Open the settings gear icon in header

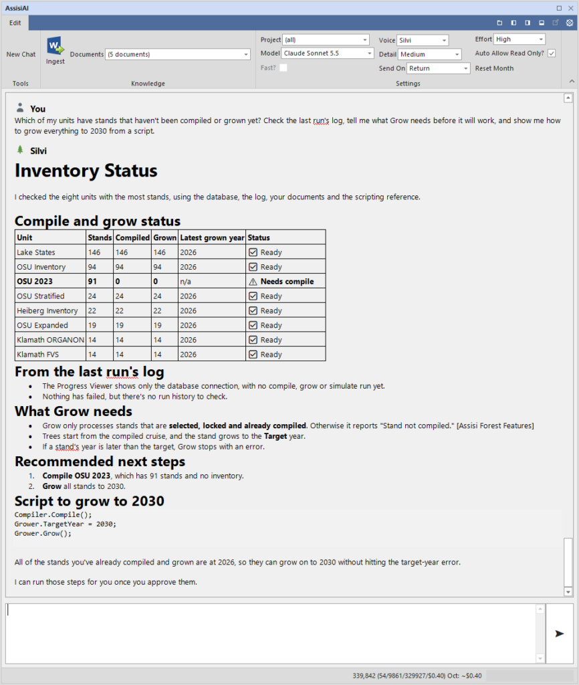570,23
